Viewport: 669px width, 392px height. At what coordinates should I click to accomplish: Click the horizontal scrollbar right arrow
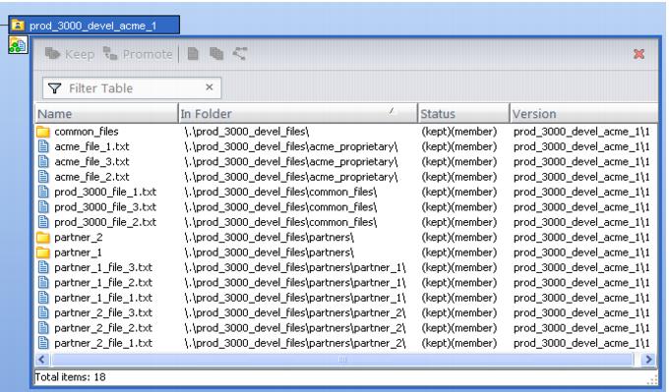pyautogui.click(x=648, y=360)
